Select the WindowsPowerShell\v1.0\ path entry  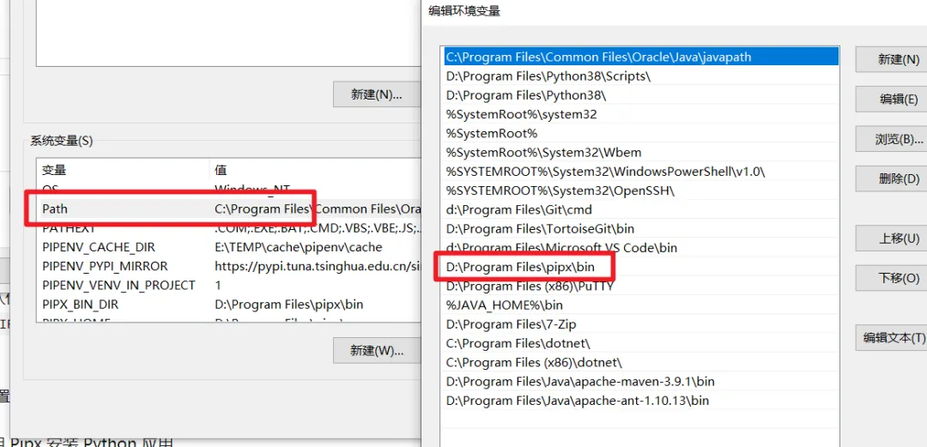641,172
